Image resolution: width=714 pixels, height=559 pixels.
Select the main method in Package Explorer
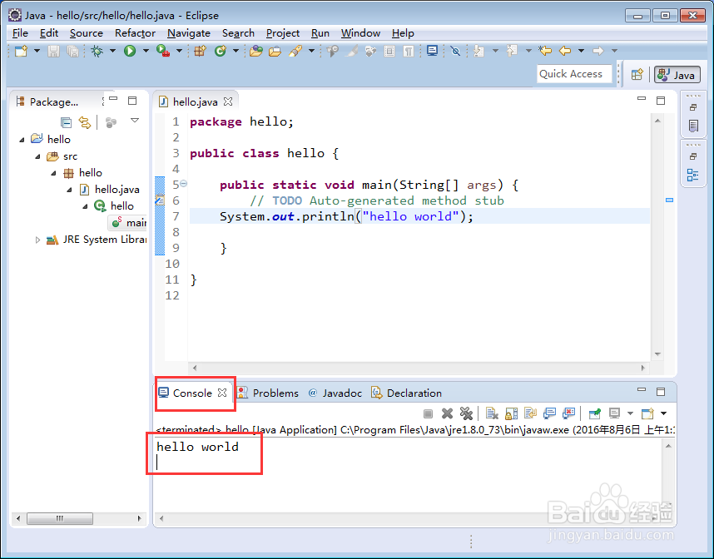coord(129,223)
